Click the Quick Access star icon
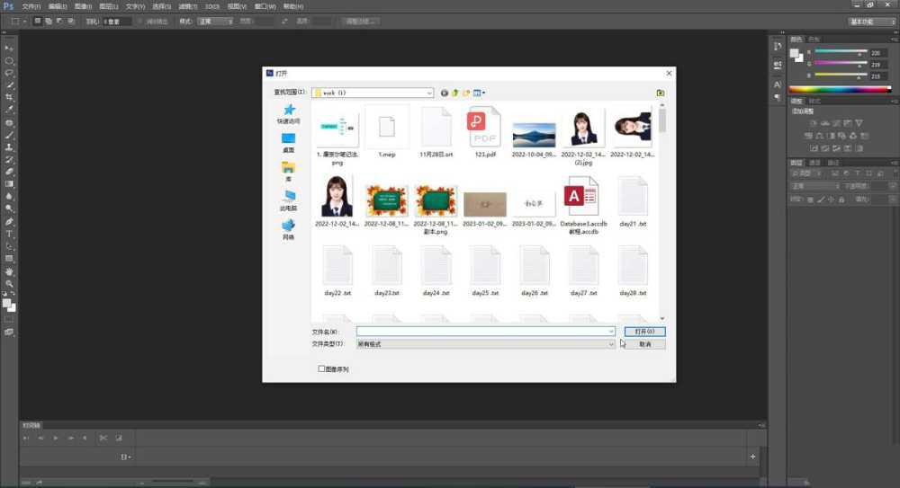 pyautogui.click(x=288, y=110)
